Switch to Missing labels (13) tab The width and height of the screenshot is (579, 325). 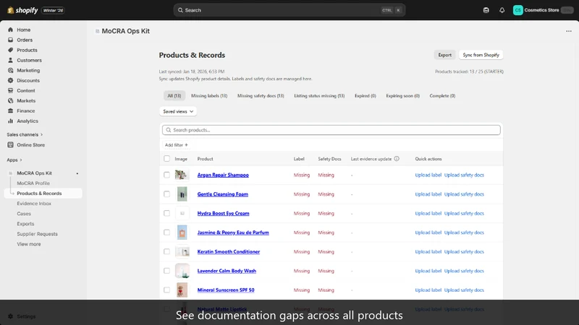tap(209, 96)
